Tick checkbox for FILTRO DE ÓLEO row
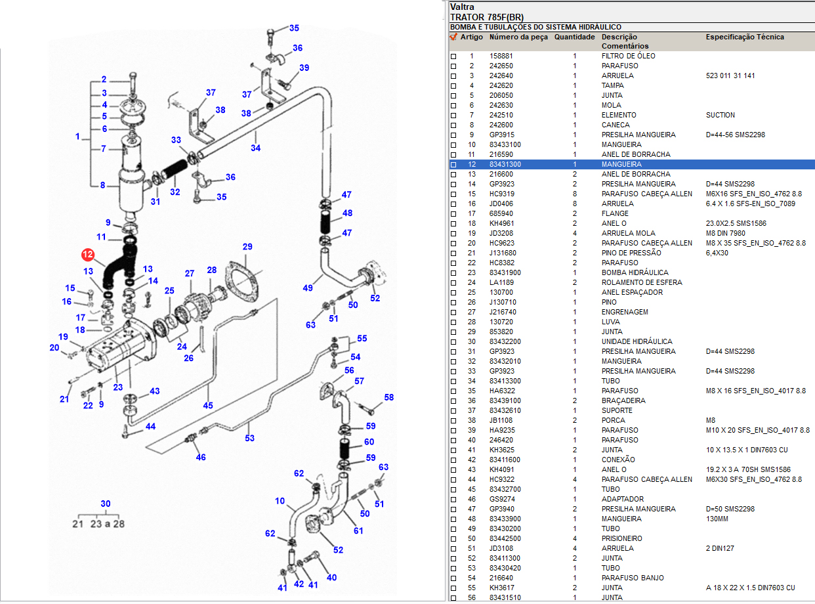815x604 pixels. (x=453, y=56)
